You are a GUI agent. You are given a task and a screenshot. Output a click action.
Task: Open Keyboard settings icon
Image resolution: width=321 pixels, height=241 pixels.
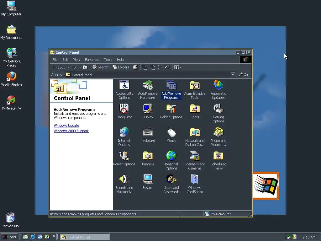click(148, 135)
